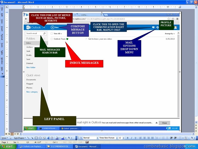Apply Line Color from Drawing toolbar
Image resolution: width=198 pixels, height=149 pixels.
click(x=63, y=138)
